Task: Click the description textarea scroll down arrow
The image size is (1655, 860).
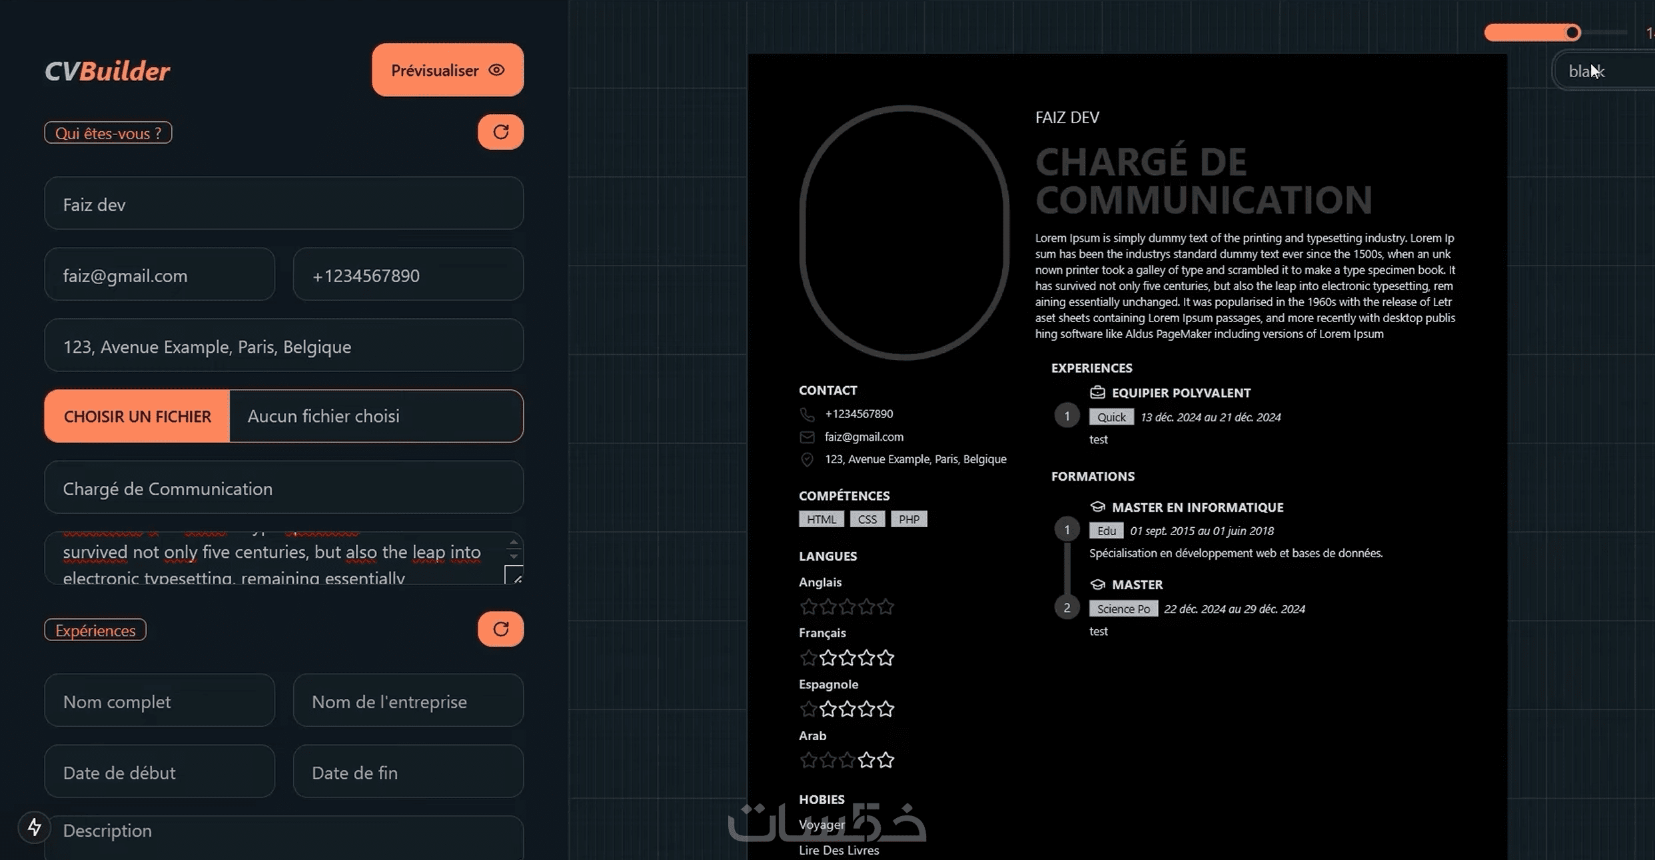Action: click(x=513, y=556)
